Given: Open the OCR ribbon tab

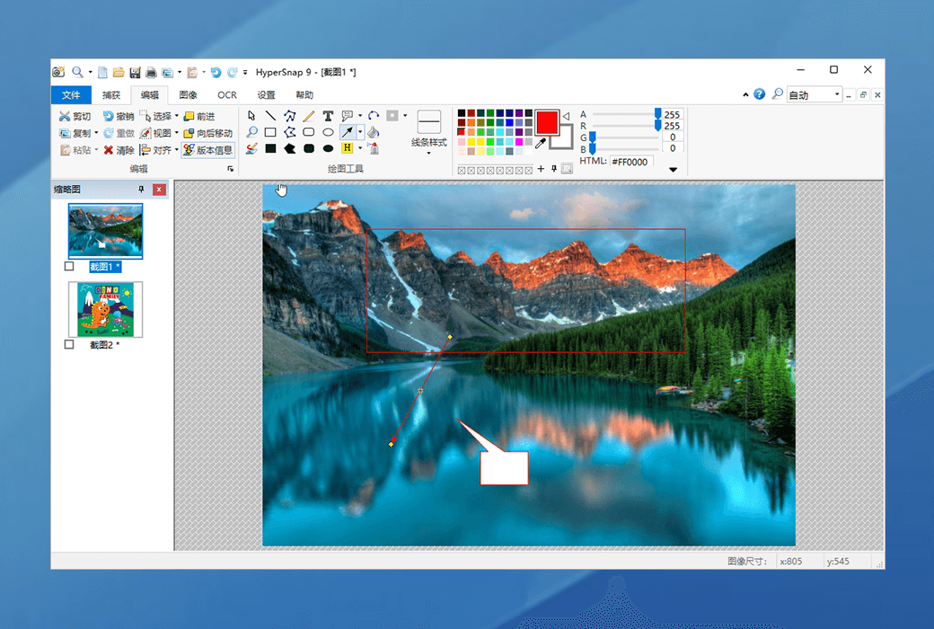Looking at the screenshot, I should point(227,95).
